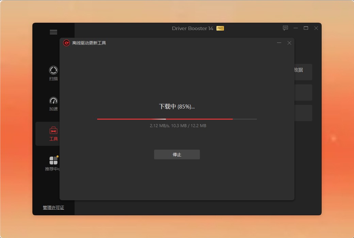Open the hamburger menu in Driver Booster
Screen dimensions: 354x238
53,32
